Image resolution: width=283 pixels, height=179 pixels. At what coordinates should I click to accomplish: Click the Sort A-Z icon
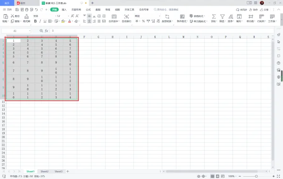(231, 16)
